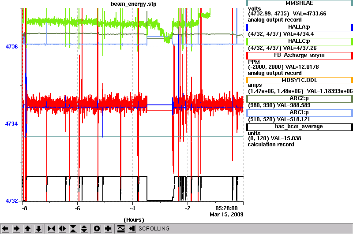Select the ARC1:p legend entry

pos(299,113)
